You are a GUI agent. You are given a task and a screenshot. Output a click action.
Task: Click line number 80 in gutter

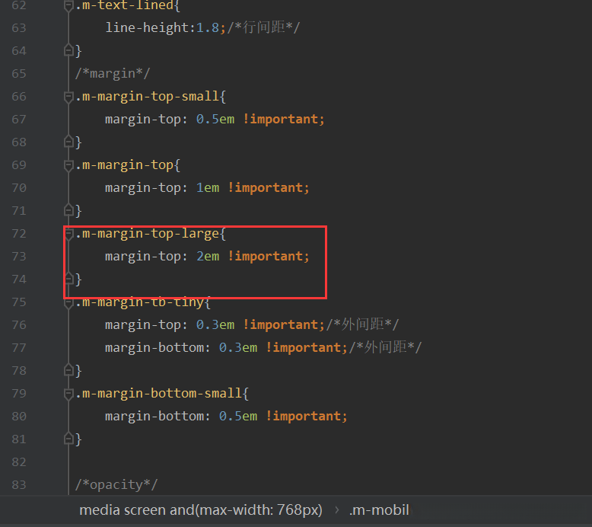pos(19,417)
